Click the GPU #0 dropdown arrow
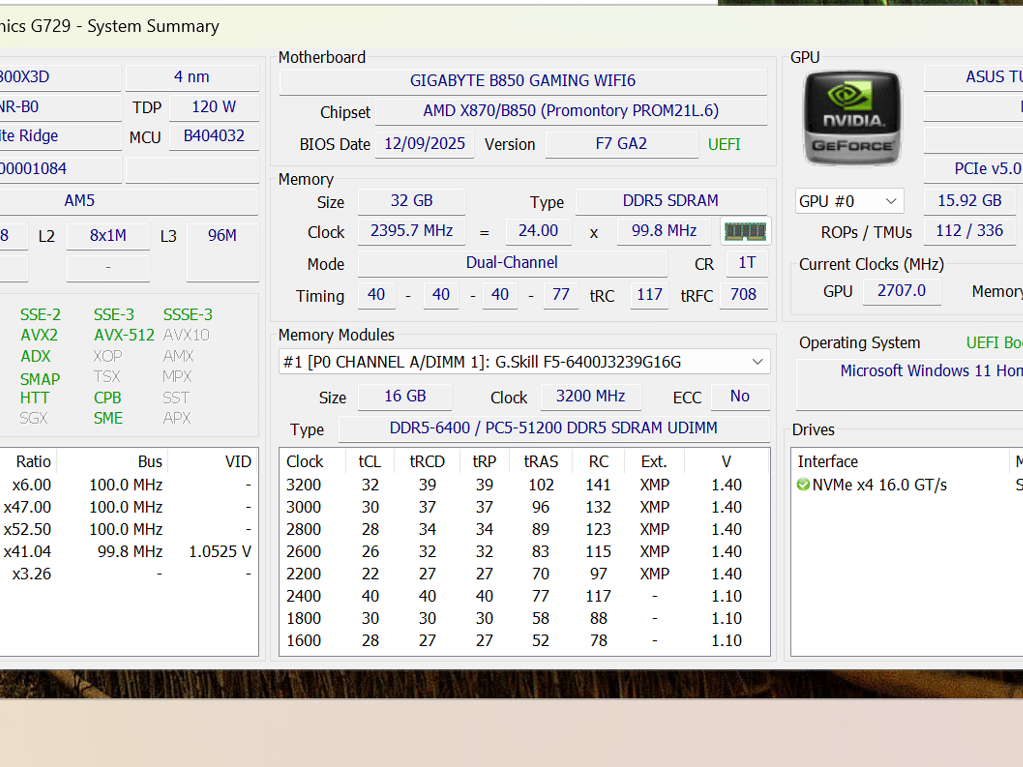Viewport: 1023px width, 767px height. coord(891,201)
